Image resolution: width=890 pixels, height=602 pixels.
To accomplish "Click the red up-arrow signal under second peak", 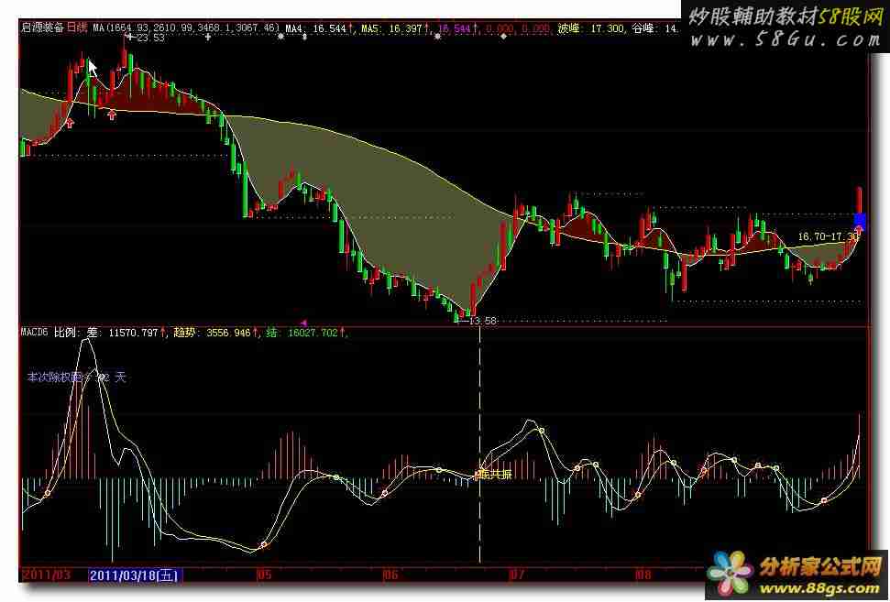I will [112, 115].
